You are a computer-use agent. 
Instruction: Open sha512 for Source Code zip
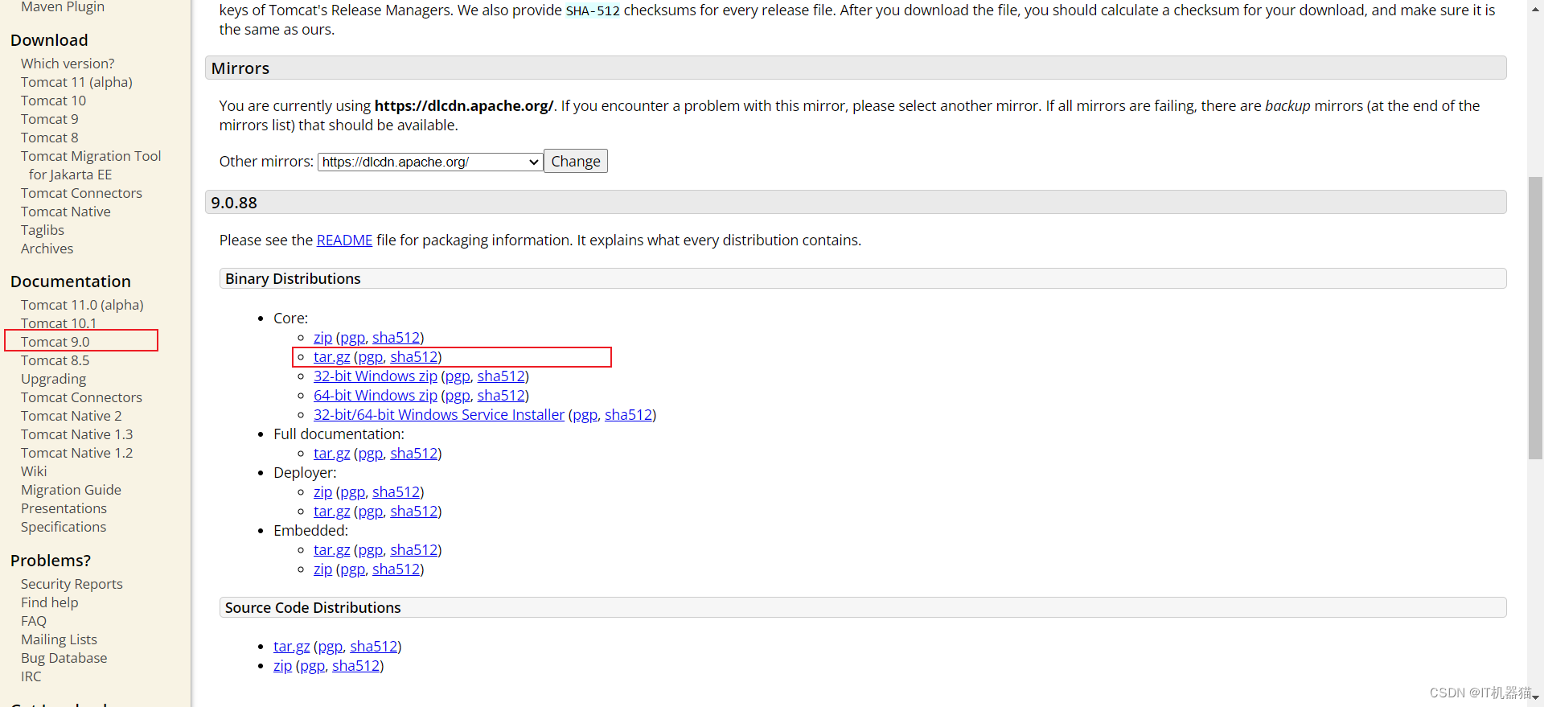tap(355, 665)
